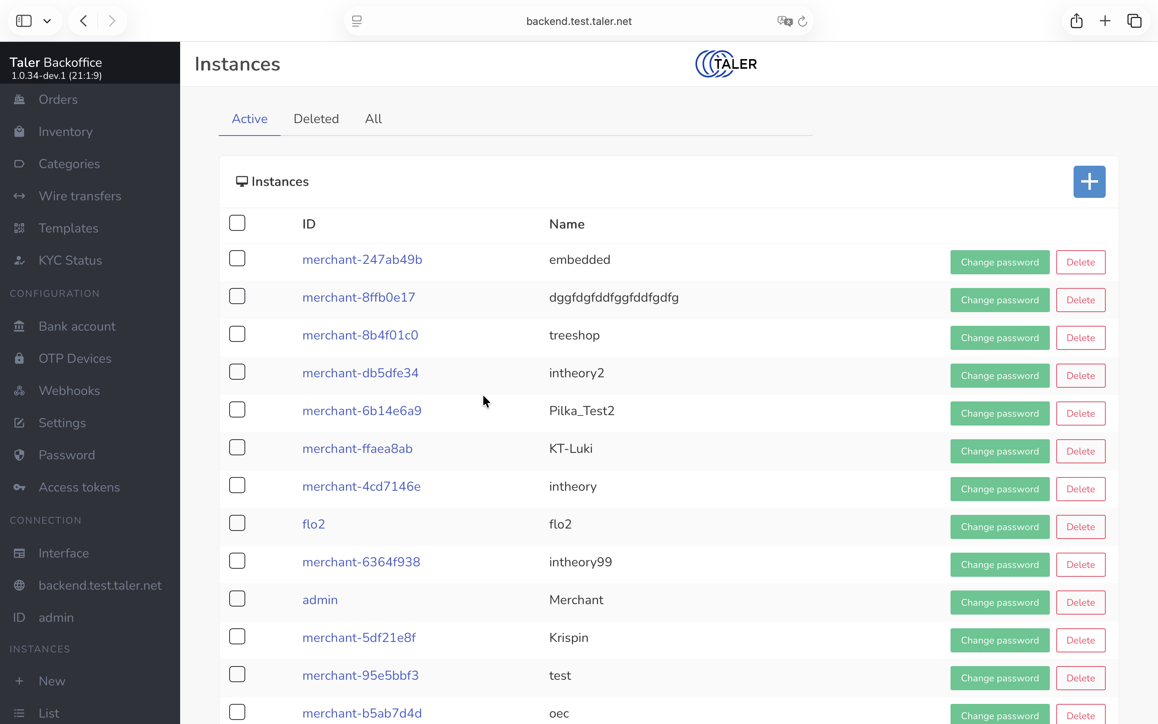
Task: Open Orders from the sidebar
Action: (58, 100)
